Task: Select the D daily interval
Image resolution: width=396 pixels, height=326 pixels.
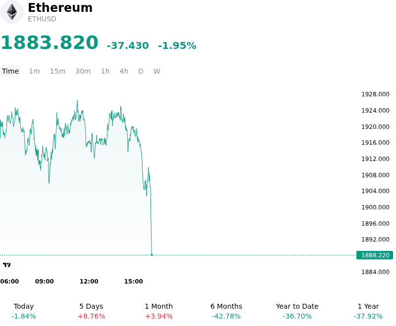Action: [x=141, y=71]
